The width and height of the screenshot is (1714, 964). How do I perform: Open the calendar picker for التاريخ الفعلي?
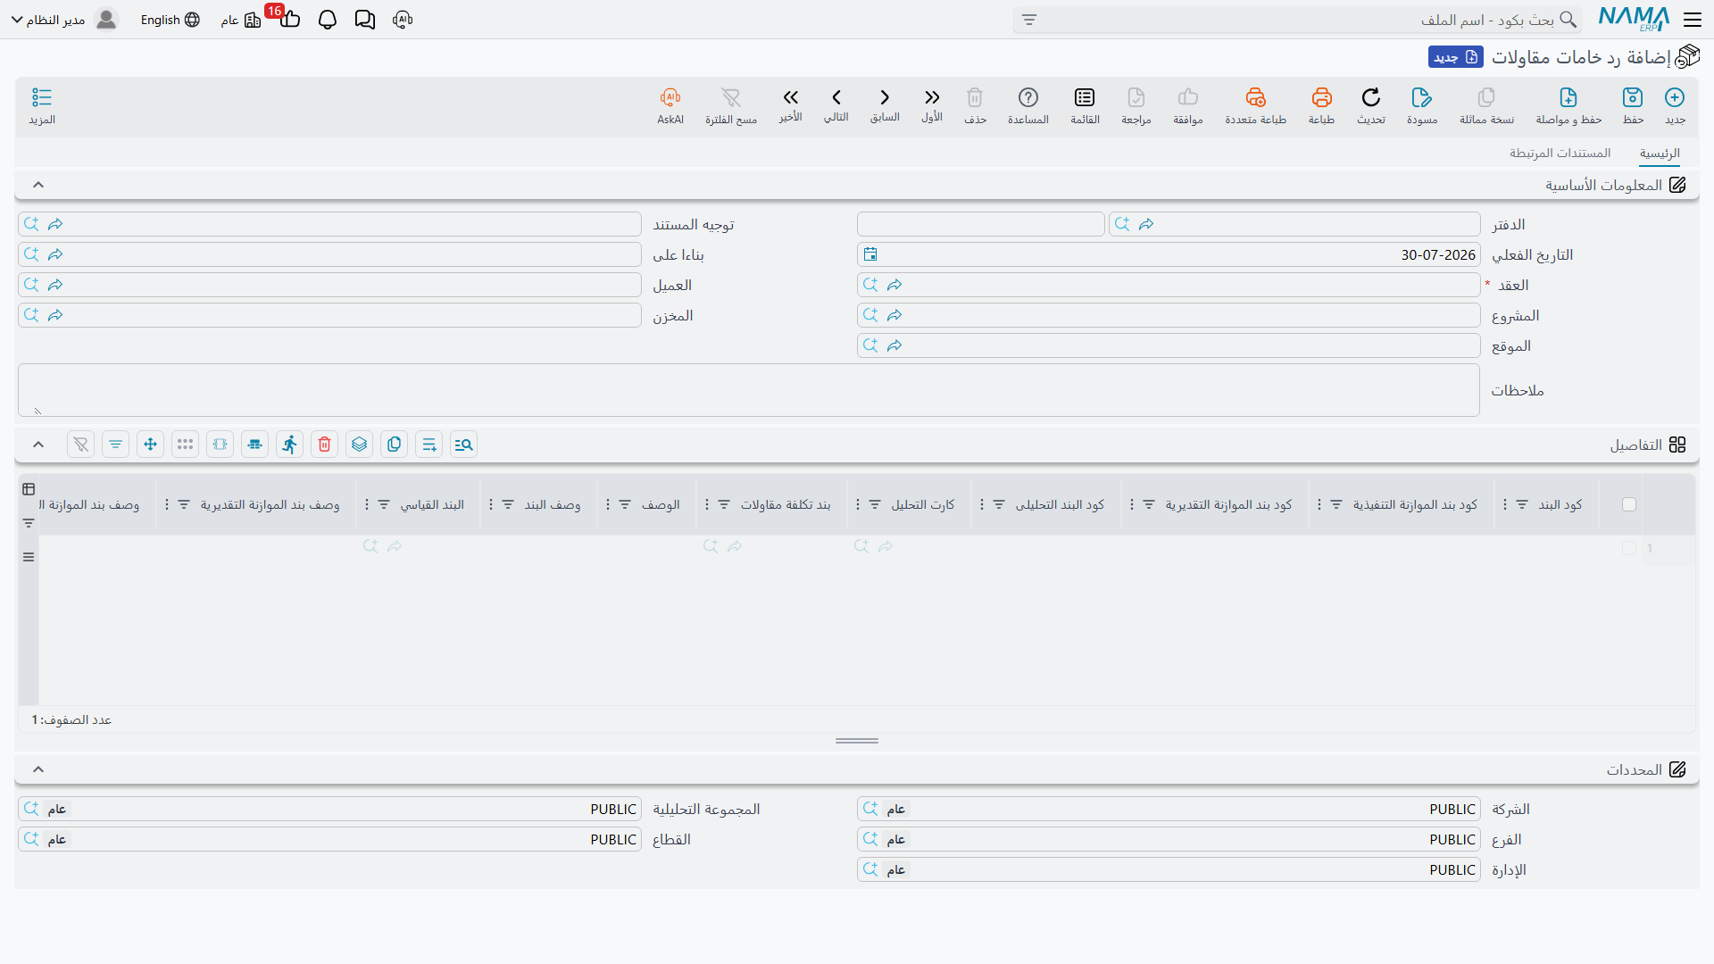[x=870, y=254]
